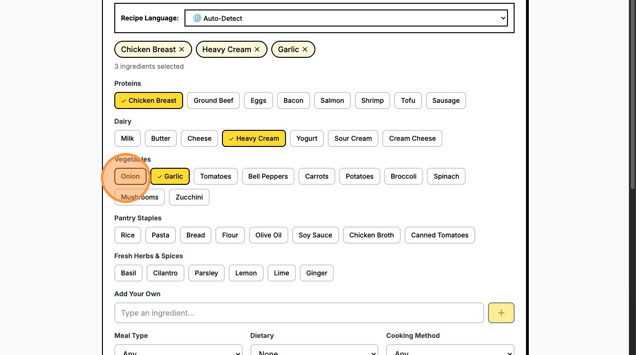This screenshot has height=355, width=636.
Task: Select the Cream Cheese dairy chip
Action: 412,138
